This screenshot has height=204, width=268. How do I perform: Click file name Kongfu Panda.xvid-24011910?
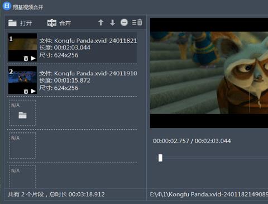(x=95, y=73)
